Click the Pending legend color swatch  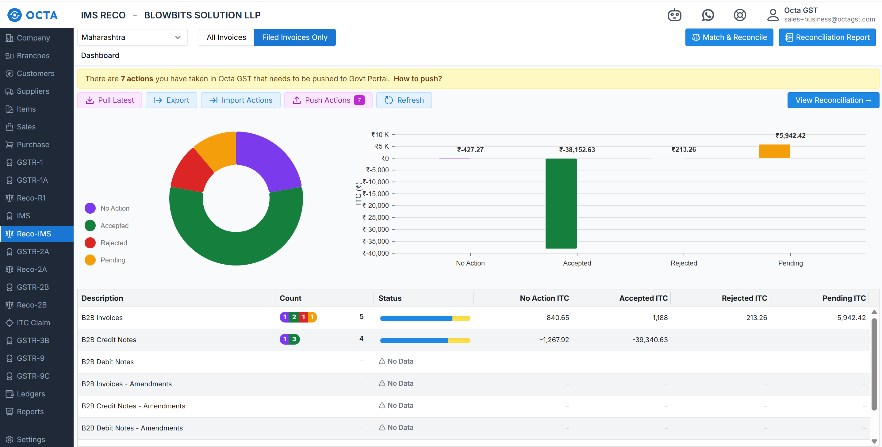(90, 260)
